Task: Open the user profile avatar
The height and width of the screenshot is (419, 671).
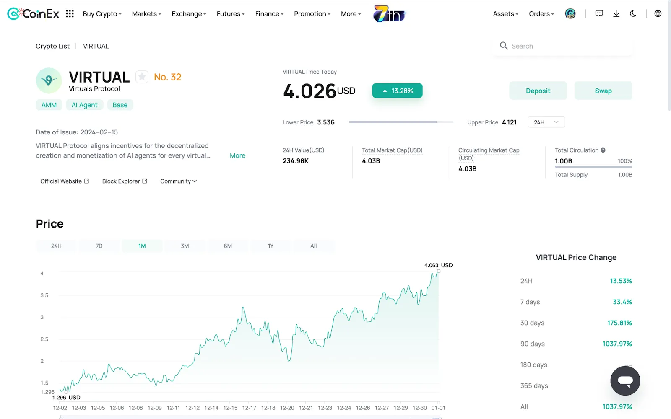Action: tap(570, 14)
